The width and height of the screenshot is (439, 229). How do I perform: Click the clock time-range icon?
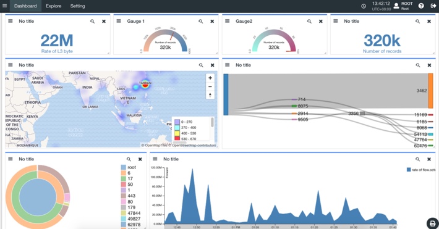click(364, 6)
